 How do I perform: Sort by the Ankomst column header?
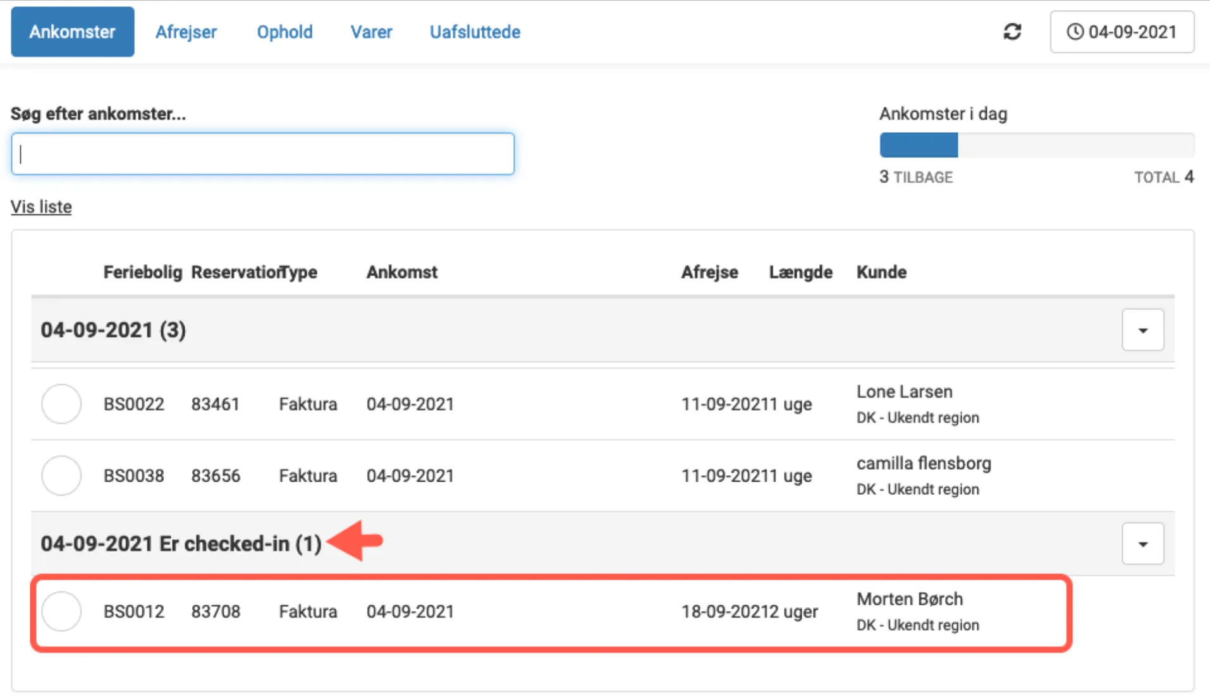(401, 272)
